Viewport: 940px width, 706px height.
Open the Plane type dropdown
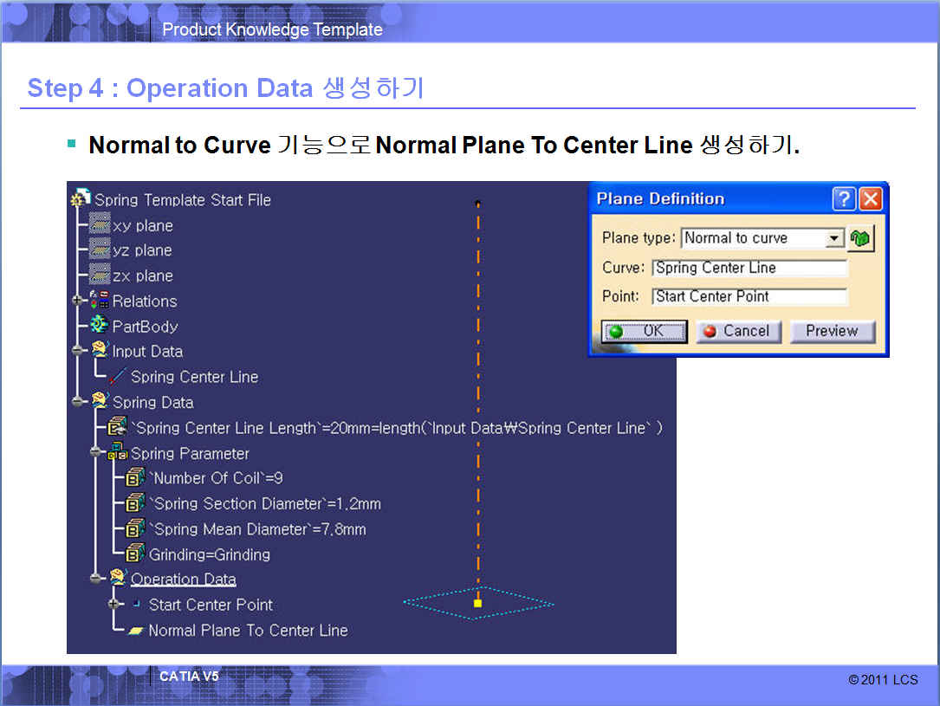tap(833, 238)
